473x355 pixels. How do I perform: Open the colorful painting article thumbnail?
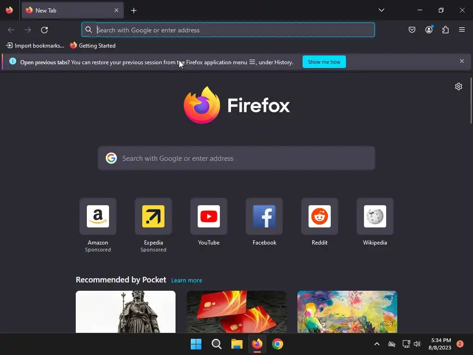tap(347, 312)
